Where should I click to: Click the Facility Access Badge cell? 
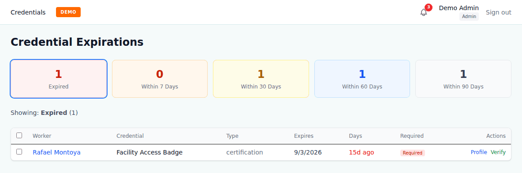pos(149,152)
